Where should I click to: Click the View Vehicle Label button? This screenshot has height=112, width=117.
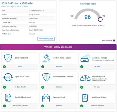click(46, 39)
